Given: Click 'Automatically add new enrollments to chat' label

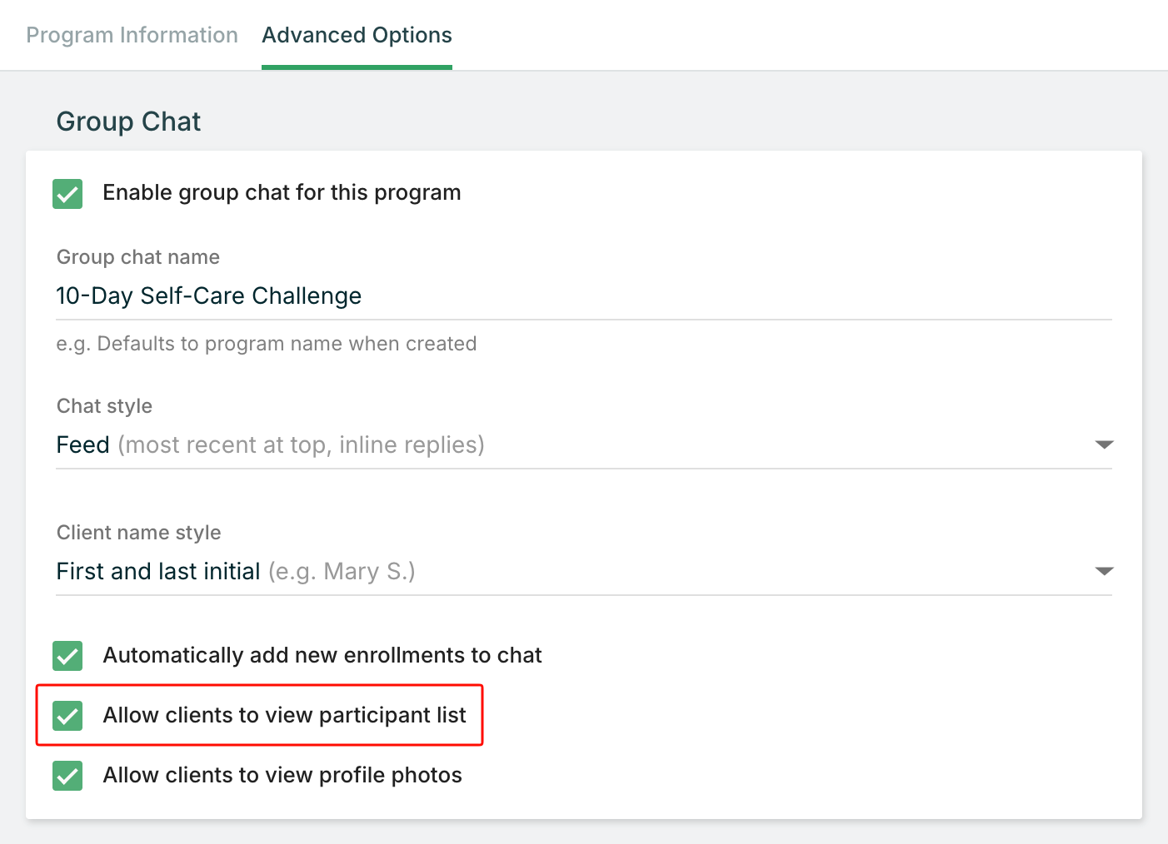Looking at the screenshot, I should tap(322, 655).
